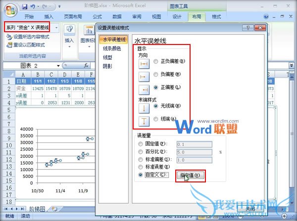The width and height of the screenshot is (297, 221).
Task: Click the 图表标题 chart title icon
Action: point(89,30)
